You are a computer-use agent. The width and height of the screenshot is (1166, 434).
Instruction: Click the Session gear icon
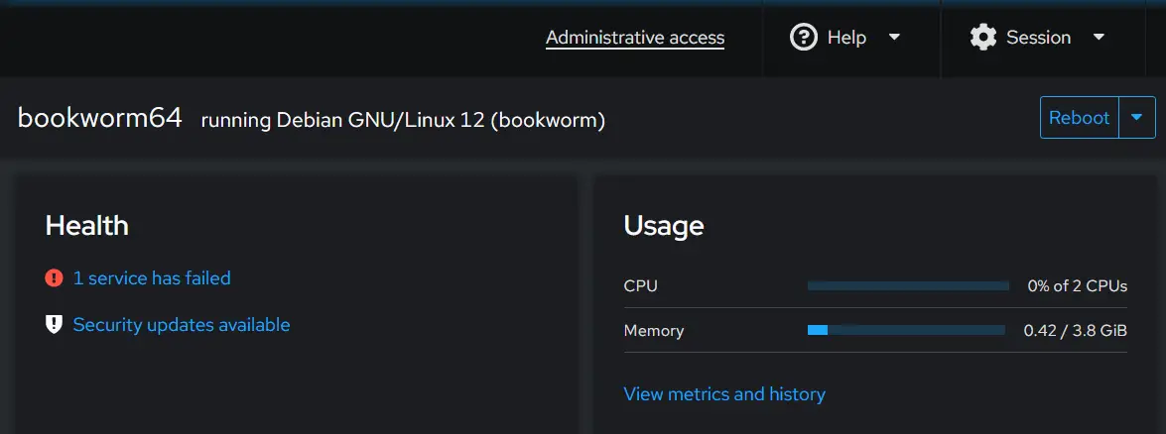[x=983, y=38]
